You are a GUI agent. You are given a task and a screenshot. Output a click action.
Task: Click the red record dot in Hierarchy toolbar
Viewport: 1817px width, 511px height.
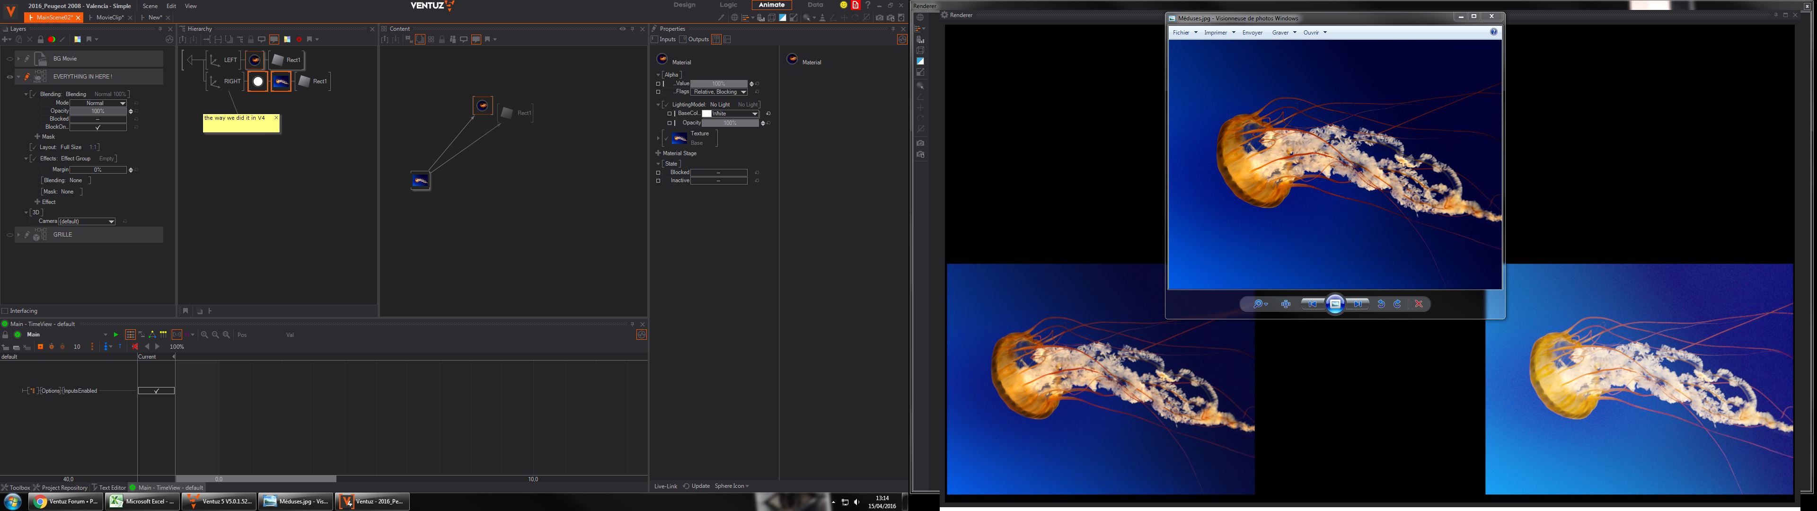click(299, 40)
